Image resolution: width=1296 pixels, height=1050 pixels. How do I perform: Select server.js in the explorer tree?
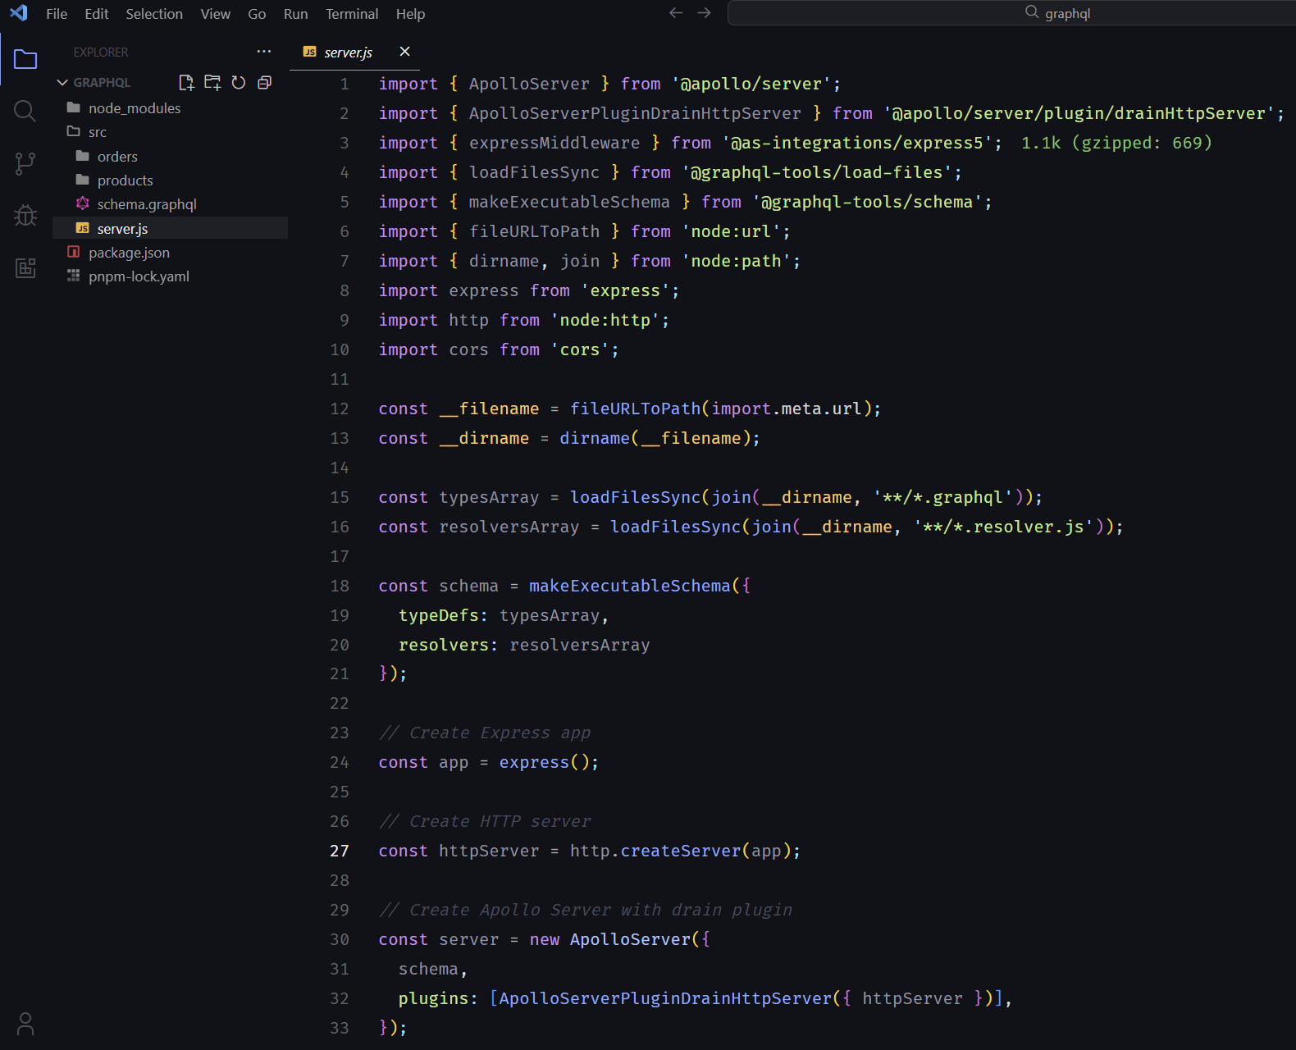[170, 229]
